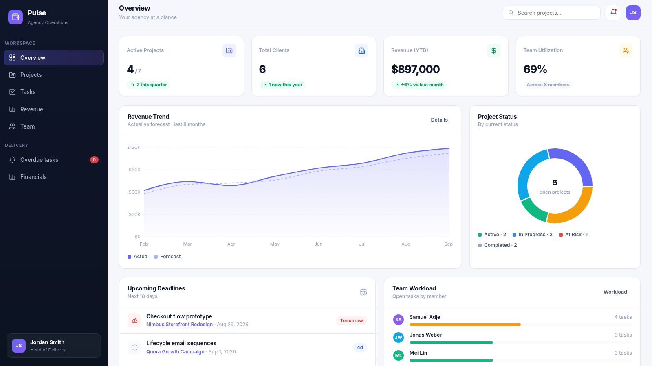This screenshot has width=652, height=366.
Task: Click the 2 this quarter badge
Action: click(x=149, y=85)
